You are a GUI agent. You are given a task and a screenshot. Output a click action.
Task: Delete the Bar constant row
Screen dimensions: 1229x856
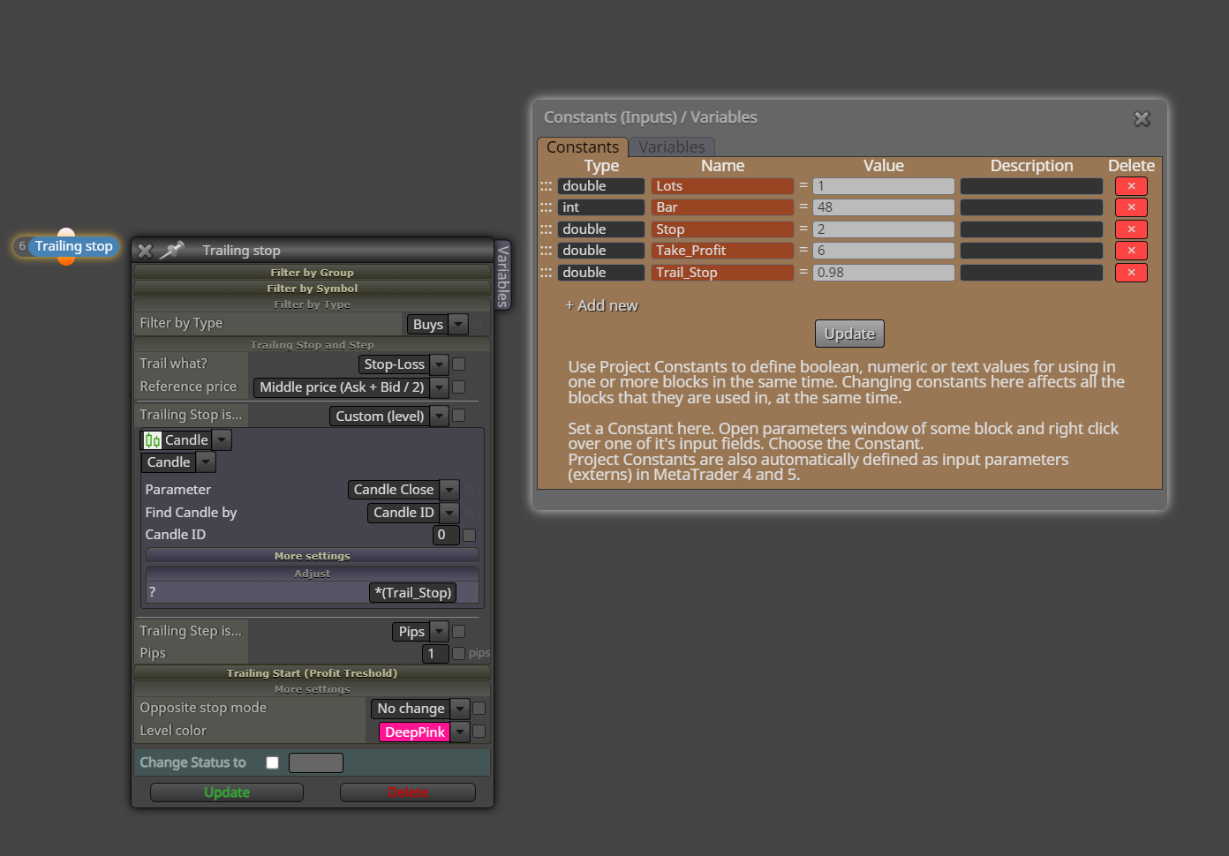tap(1131, 207)
